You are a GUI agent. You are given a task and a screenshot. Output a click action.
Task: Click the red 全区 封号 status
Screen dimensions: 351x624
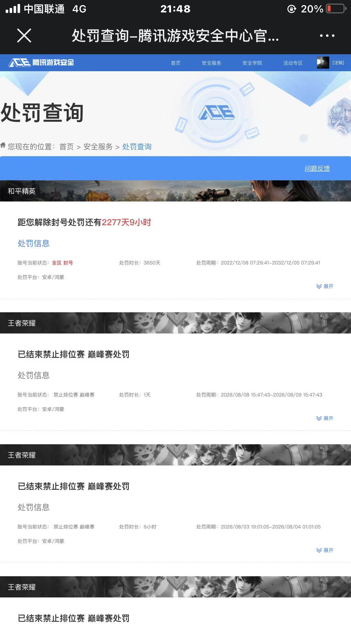click(x=62, y=263)
